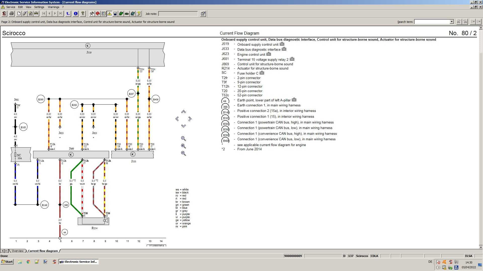Open help question mark icon

83,14
